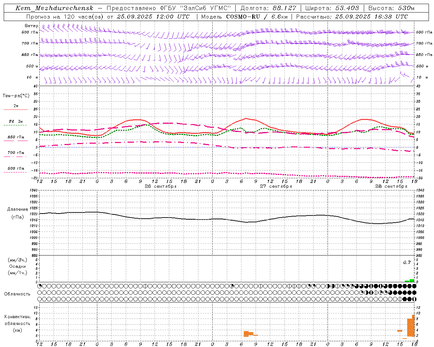Click the "700 гПа" temperature legend entry
434x347 pixels.
[16, 153]
